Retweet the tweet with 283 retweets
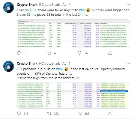Image resolution: width=135 pixels, height=119 pixels. click(49, 114)
